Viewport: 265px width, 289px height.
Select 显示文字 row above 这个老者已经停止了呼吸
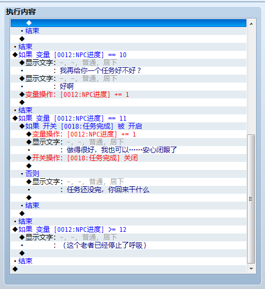[x=128, y=237]
